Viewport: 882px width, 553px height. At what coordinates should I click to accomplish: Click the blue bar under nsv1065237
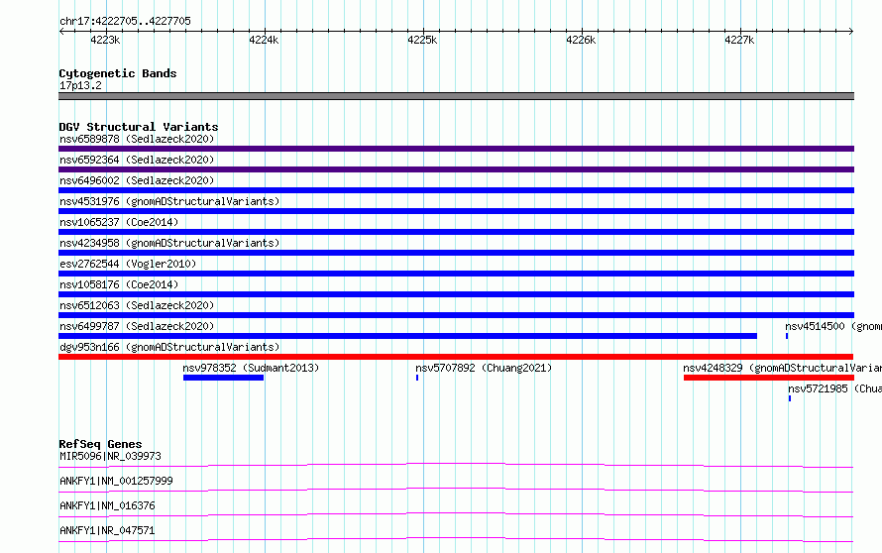456,232
